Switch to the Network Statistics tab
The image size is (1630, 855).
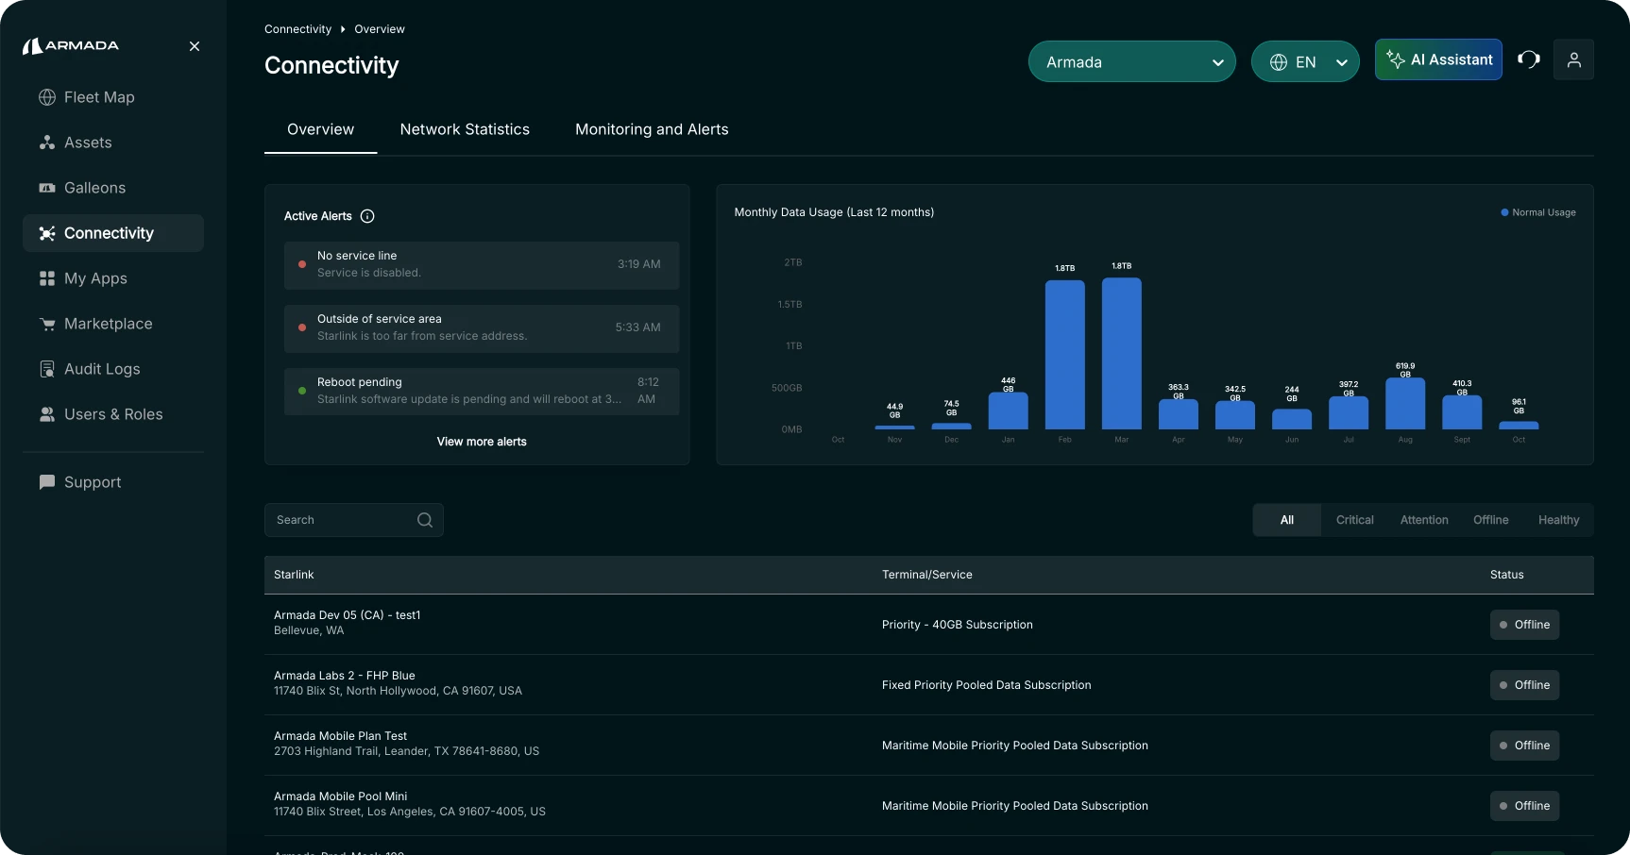coord(465,129)
